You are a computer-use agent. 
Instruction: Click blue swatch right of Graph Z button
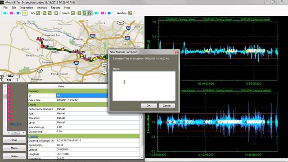(109, 13)
